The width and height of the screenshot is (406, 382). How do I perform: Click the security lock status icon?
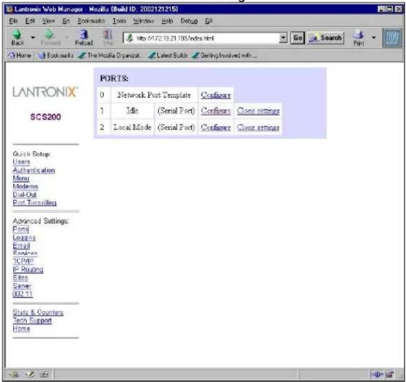[389, 374]
